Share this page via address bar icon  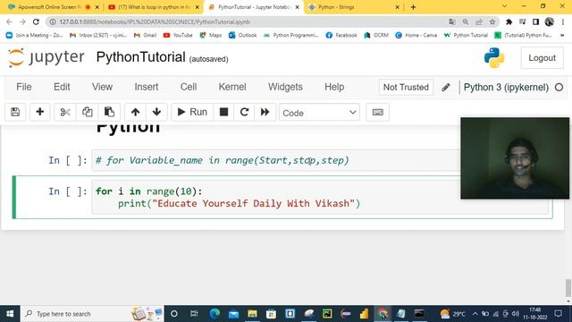[x=479, y=21]
